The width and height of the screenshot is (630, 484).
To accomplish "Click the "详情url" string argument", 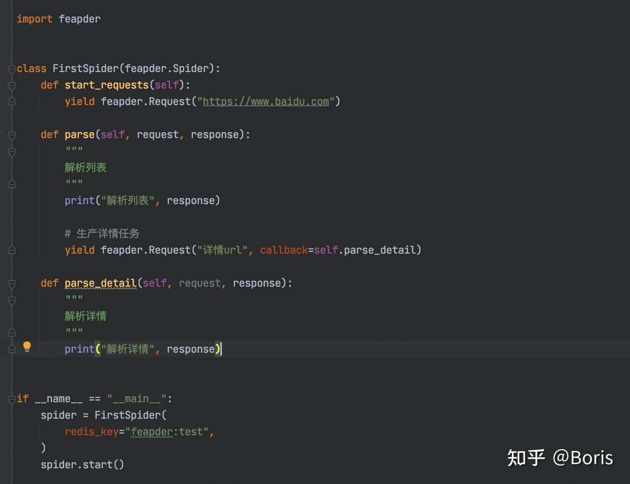I will tap(222, 250).
